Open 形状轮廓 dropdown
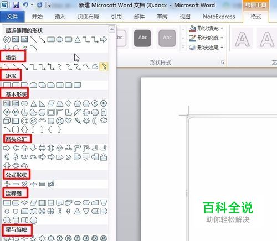The image size is (277, 241). [x=206, y=38]
